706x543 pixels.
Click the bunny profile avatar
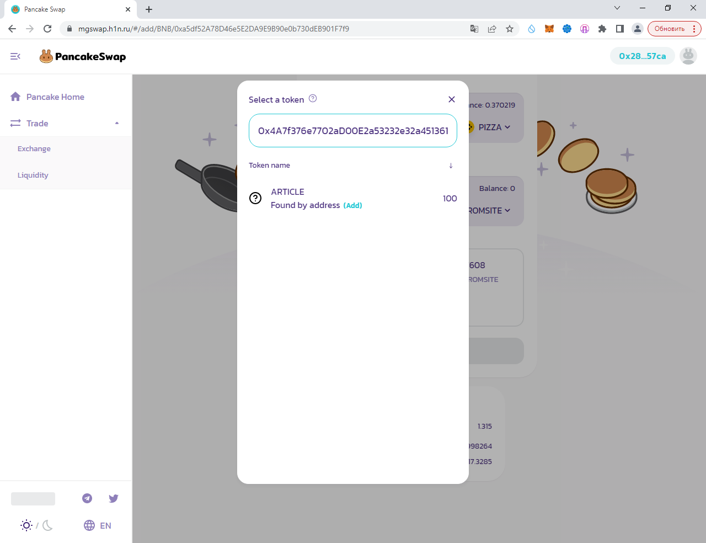pos(688,56)
